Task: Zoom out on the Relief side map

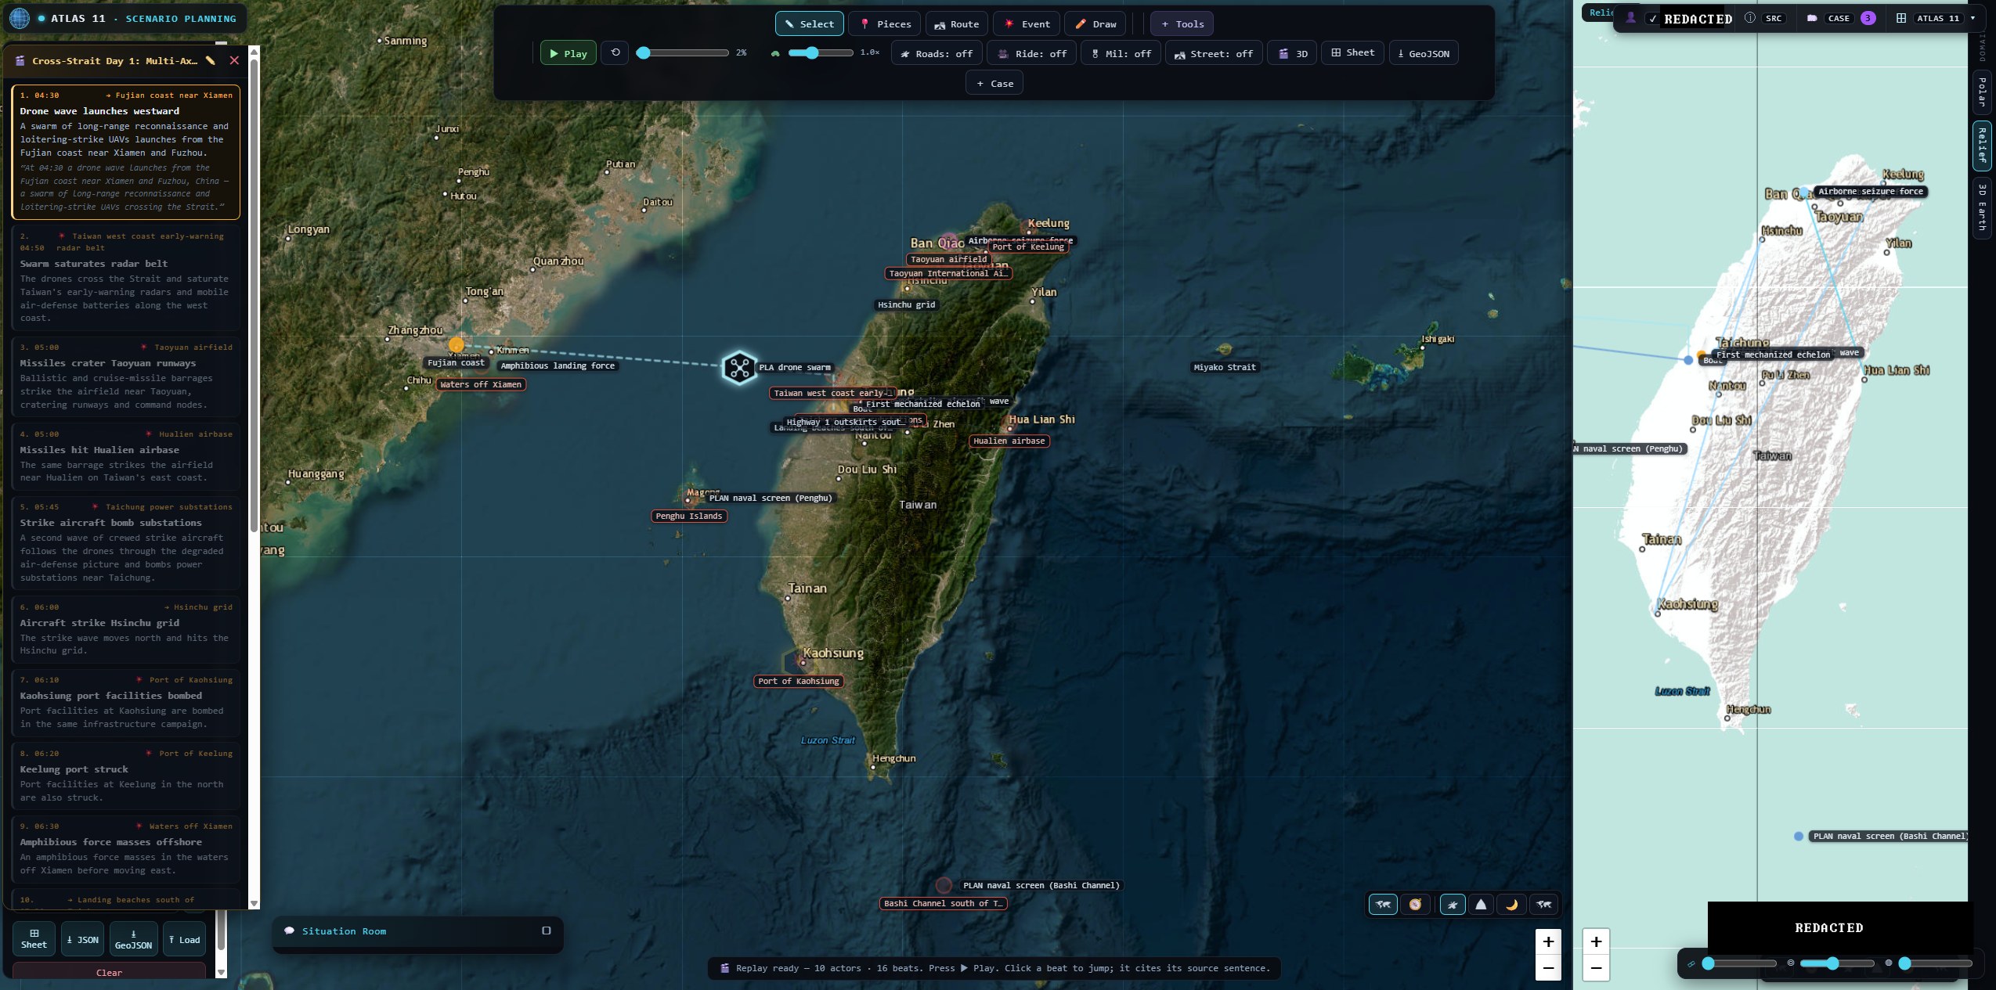Action: [x=1596, y=968]
